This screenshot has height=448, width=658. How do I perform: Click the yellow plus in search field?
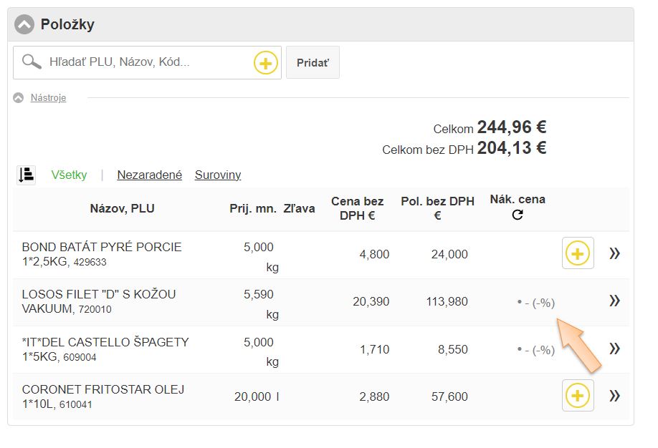[x=265, y=63]
